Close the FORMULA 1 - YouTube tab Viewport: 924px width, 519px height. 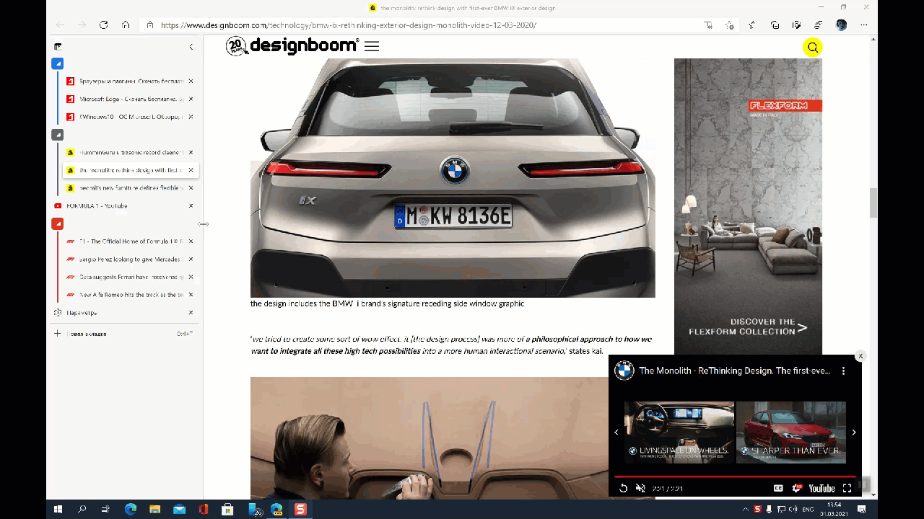[x=191, y=205]
